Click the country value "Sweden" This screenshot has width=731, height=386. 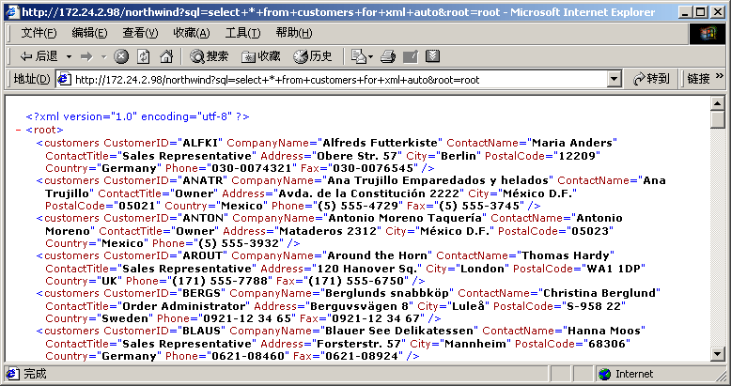124,319
